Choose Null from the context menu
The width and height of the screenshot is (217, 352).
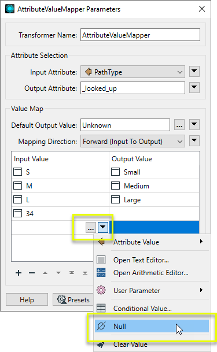(x=152, y=326)
